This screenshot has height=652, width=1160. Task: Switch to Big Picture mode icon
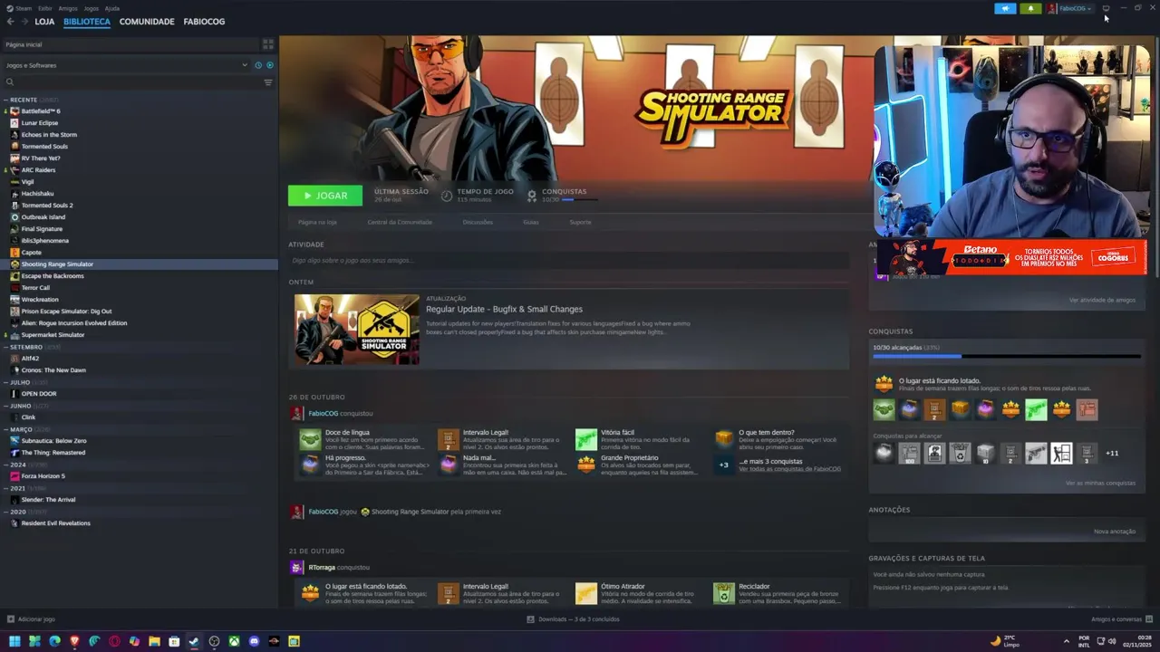coord(1106,8)
